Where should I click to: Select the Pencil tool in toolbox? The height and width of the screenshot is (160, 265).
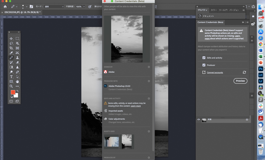click(x=11, y=58)
